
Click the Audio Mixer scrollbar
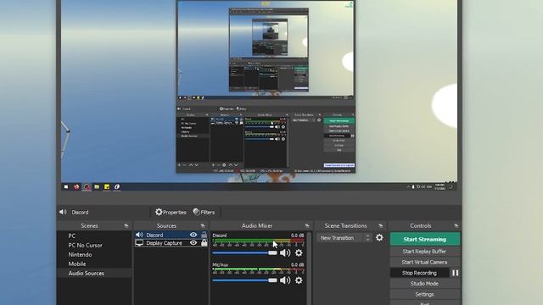click(309, 268)
